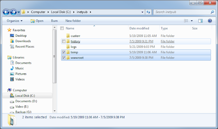Uncheck the wwwroot folder checkbox

64,58
